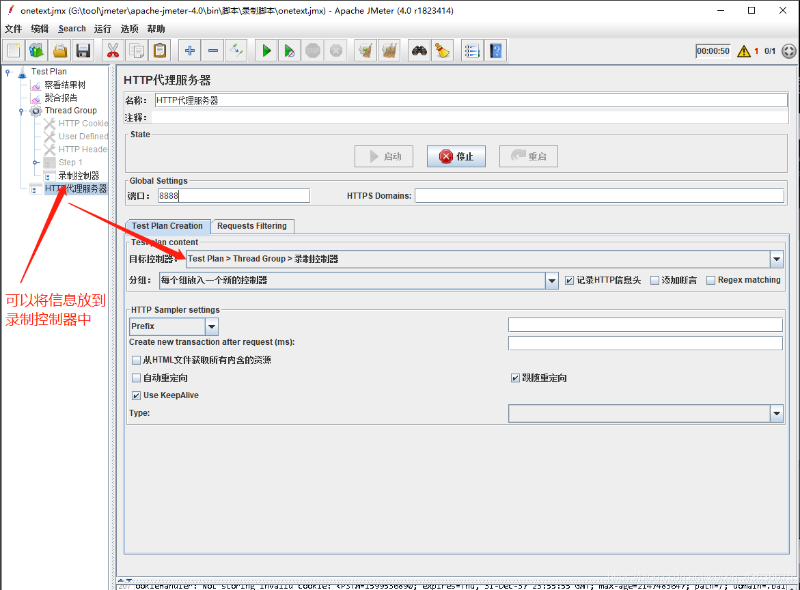Open the Type dropdown
The height and width of the screenshot is (590, 800).
pos(777,414)
